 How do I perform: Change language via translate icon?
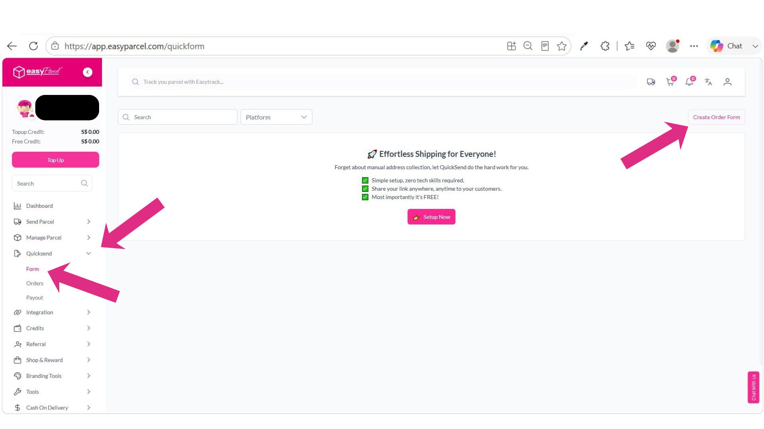tap(708, 82)
